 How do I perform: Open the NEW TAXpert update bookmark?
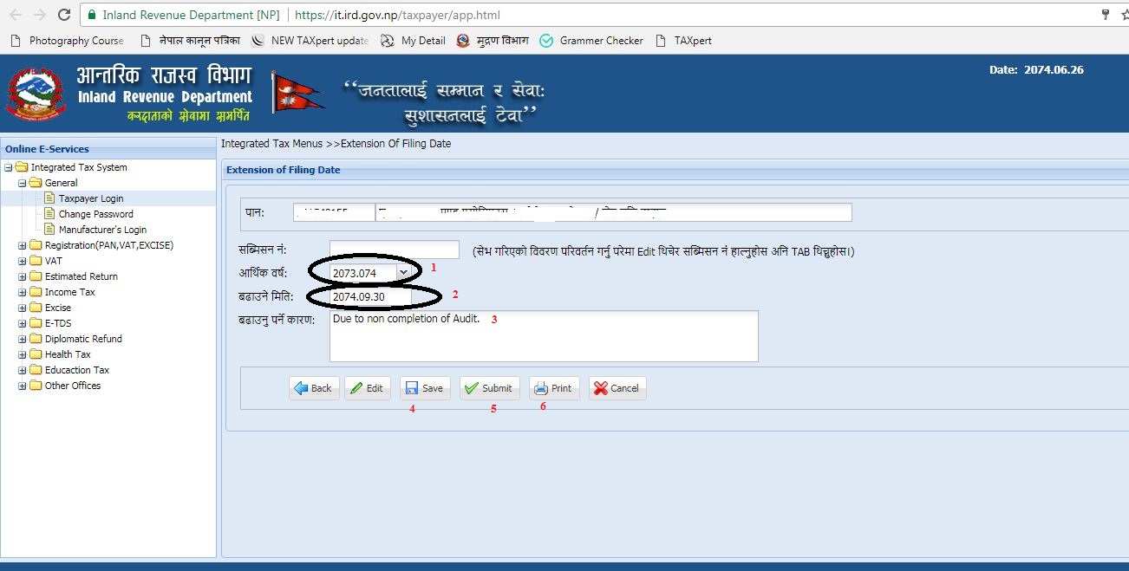click(x=310, y=41)
